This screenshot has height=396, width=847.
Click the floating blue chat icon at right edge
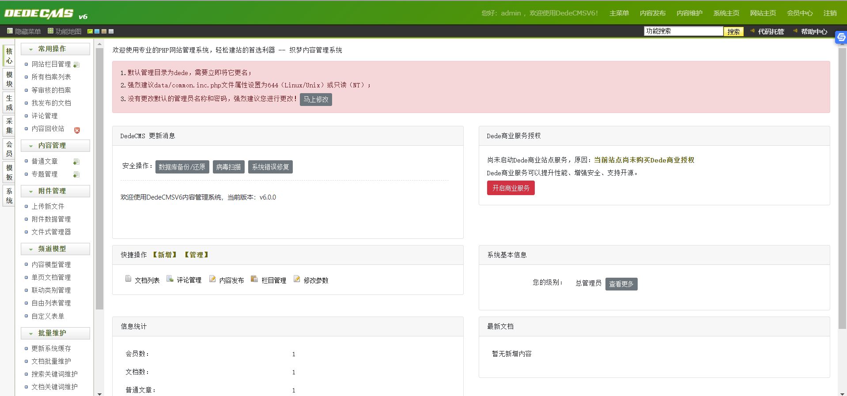841,38
